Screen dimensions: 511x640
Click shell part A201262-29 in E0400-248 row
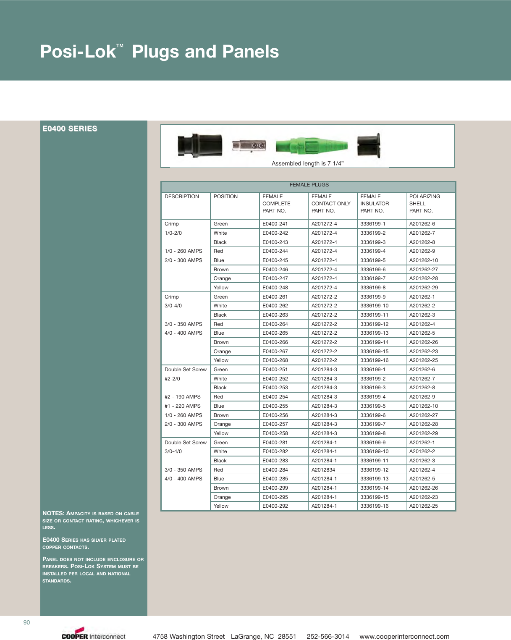[x=424, y=288]
